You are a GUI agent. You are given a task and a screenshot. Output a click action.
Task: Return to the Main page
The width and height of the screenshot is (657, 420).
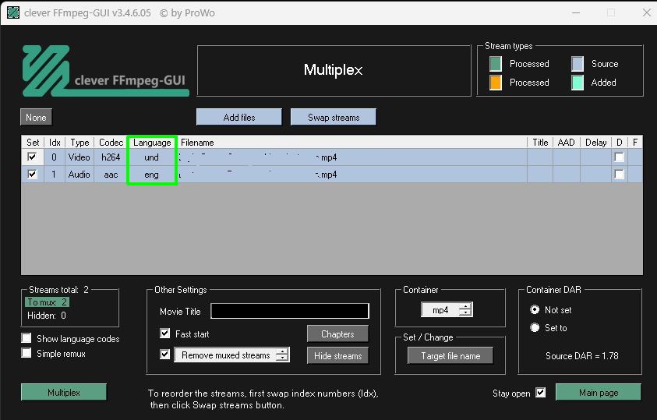click(599, 393)
